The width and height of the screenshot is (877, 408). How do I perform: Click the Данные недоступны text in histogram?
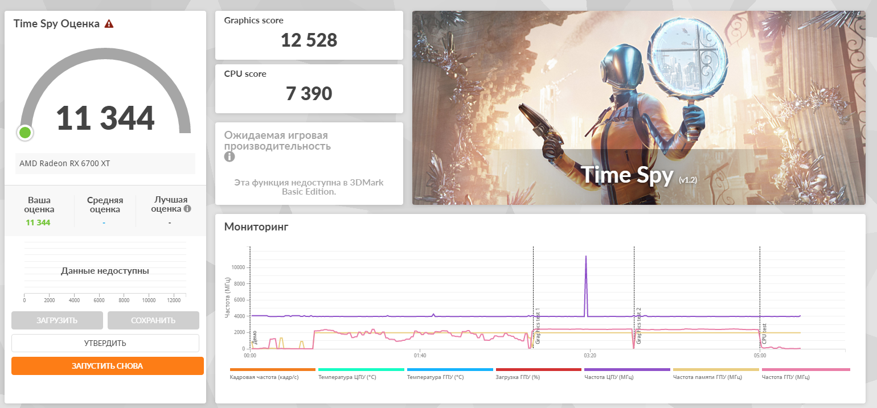pyautogui.click(x=105, y=271)
